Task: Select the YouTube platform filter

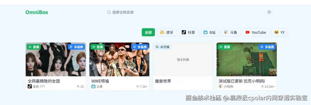Action: tap(256, 32)
